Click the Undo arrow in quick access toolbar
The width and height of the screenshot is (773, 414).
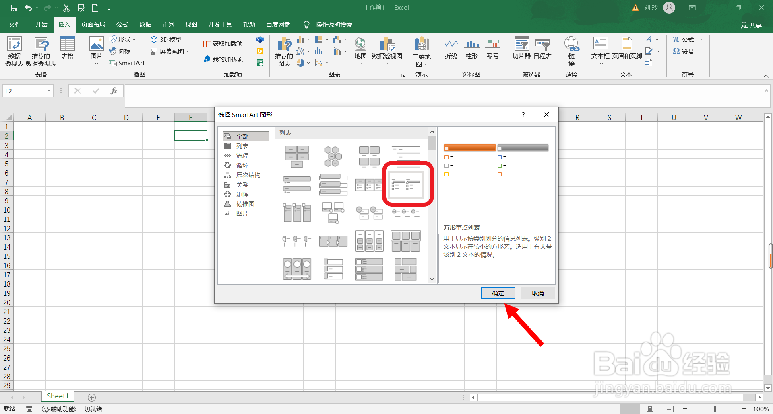(28, 8)
